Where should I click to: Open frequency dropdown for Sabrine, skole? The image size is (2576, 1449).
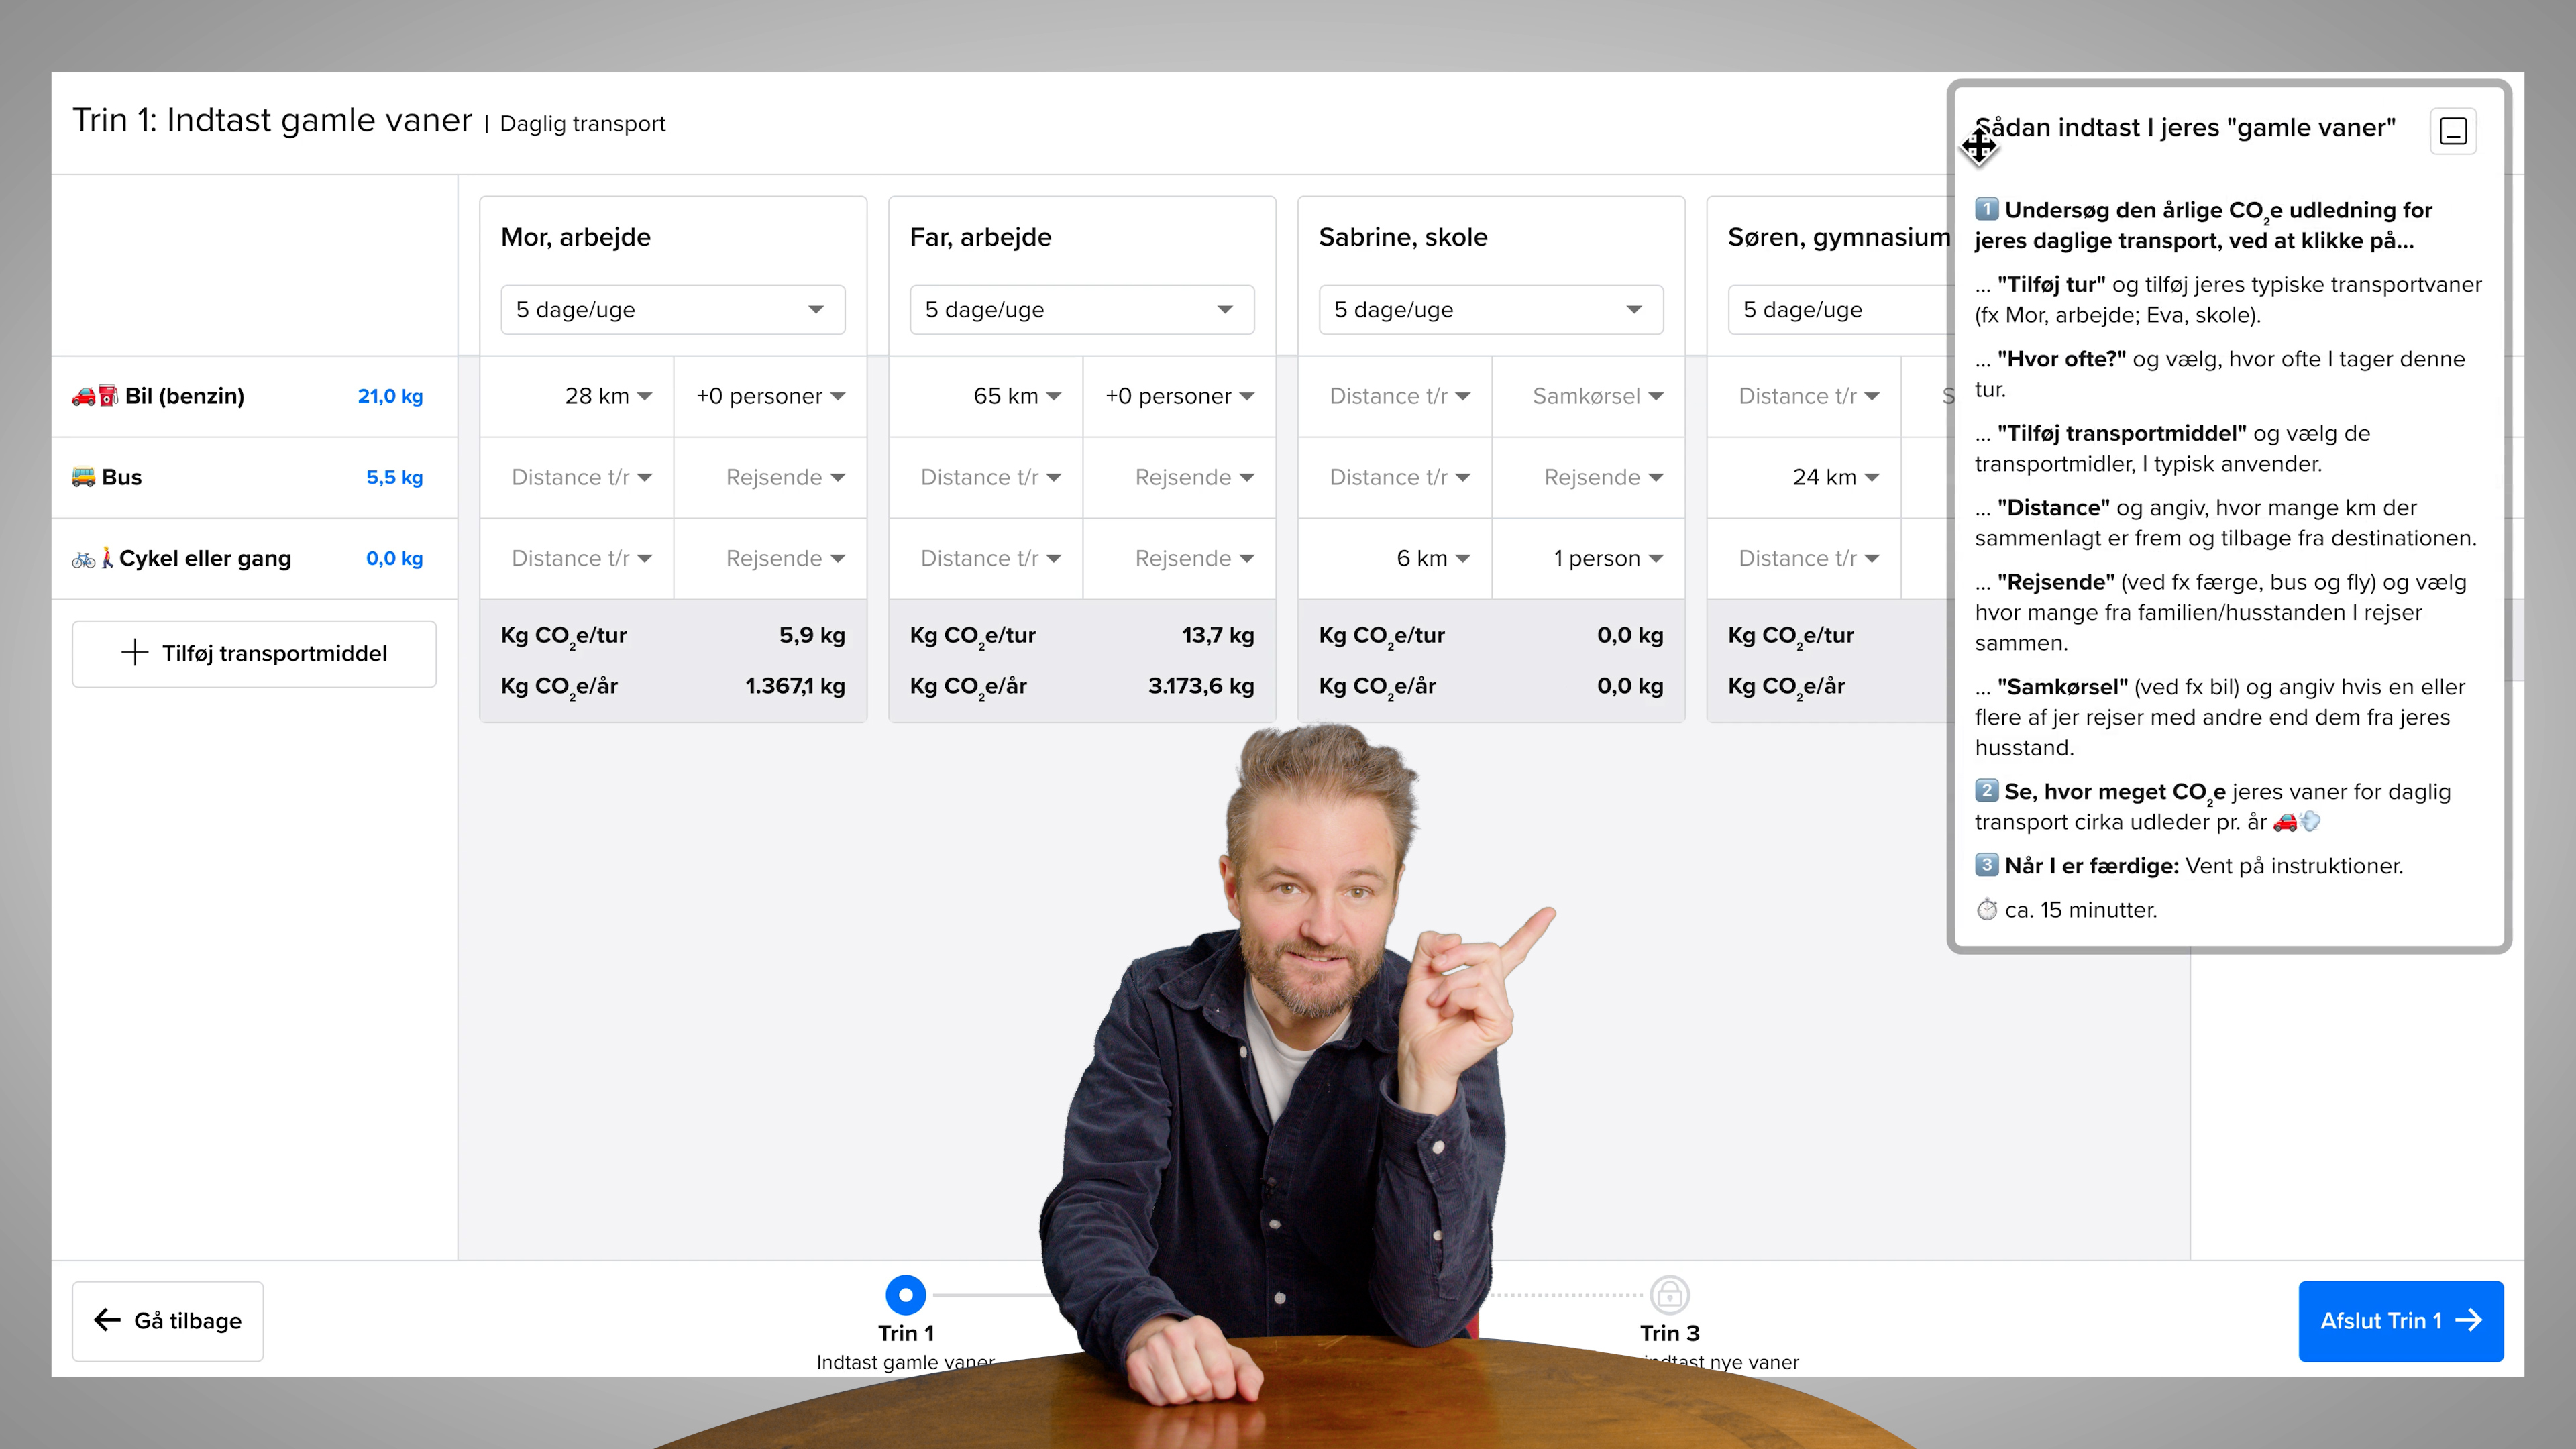(x=1491, y=310)
